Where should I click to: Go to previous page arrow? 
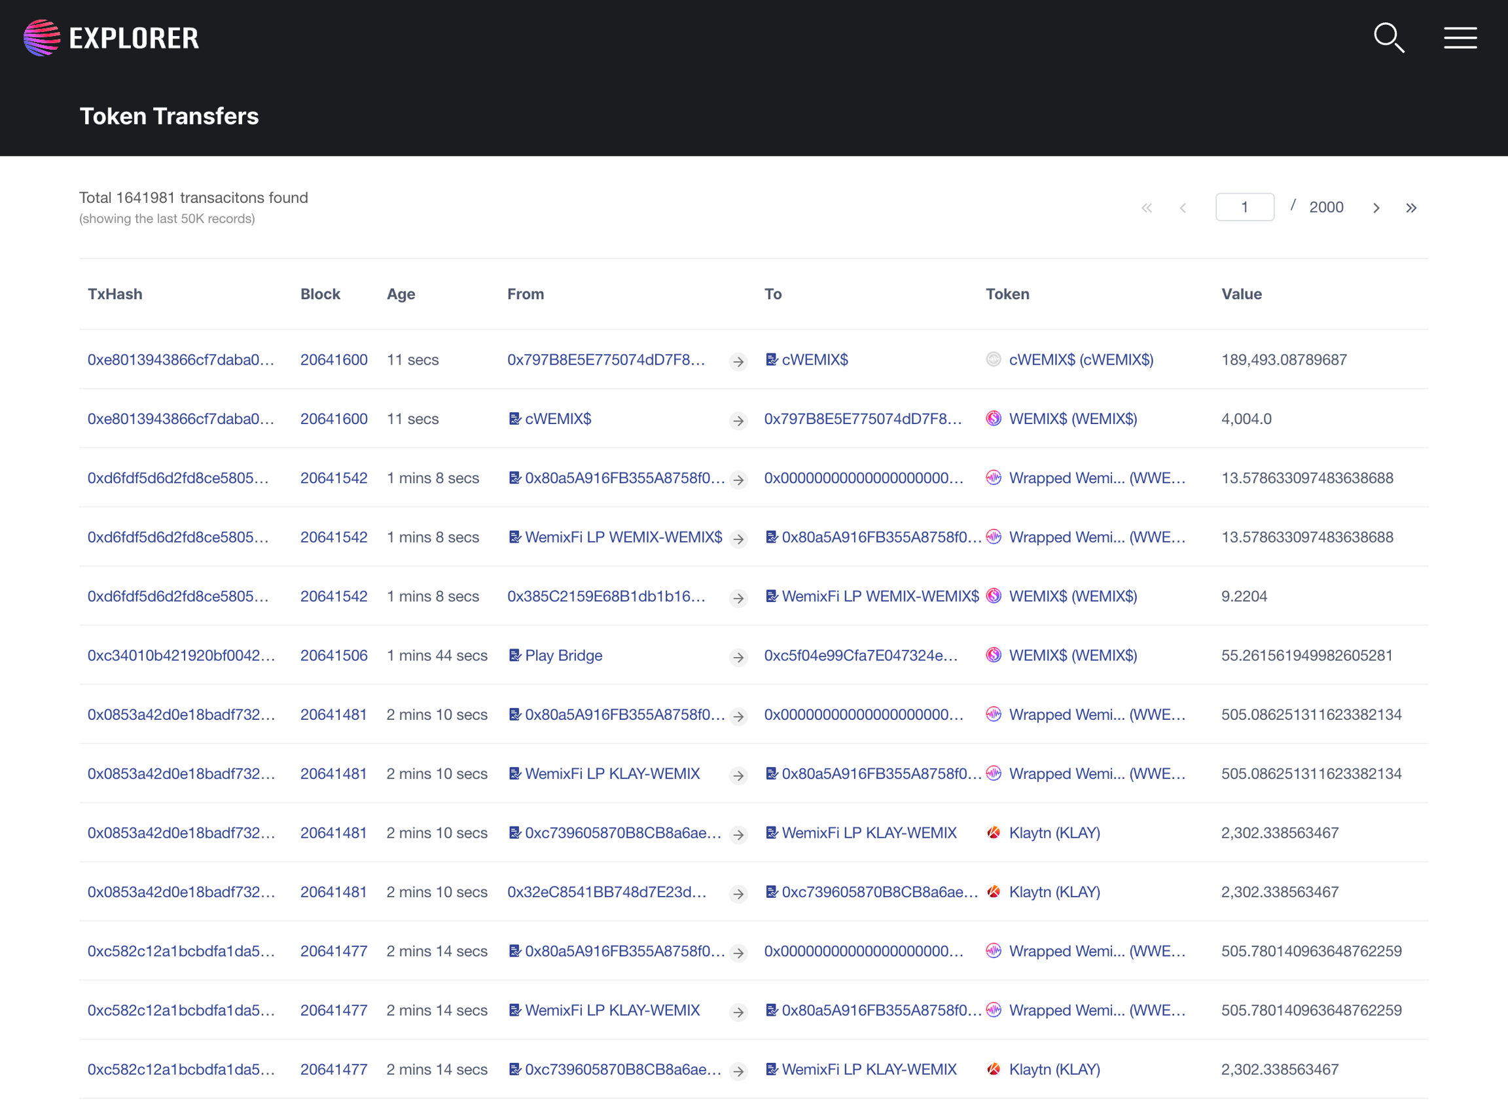tap(1183, 208)
